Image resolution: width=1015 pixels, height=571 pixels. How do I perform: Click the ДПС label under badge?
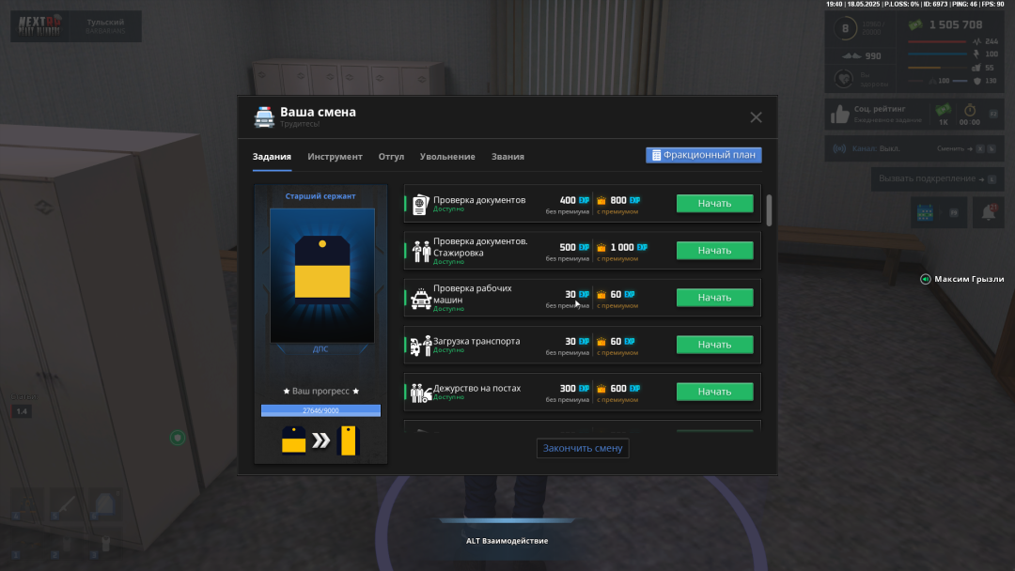(x=320, y=348)
